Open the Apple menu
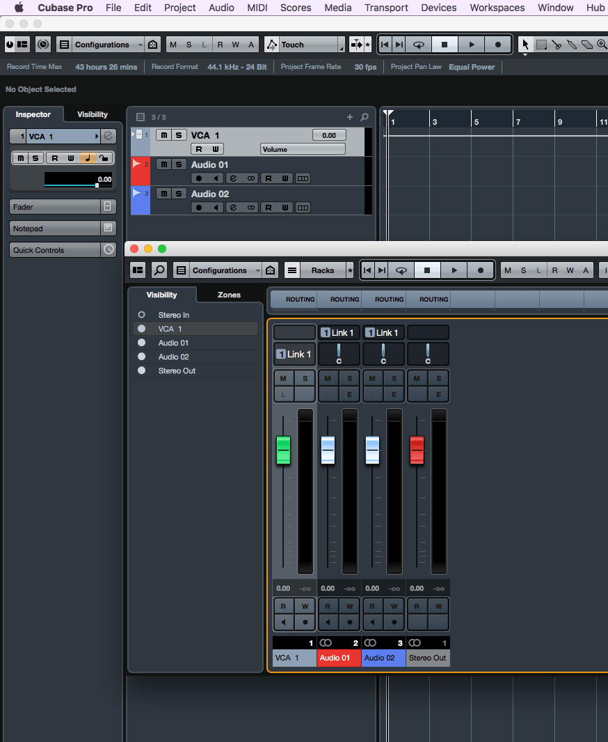This screenshot has width=608, height=742. (x=19, y=8)
